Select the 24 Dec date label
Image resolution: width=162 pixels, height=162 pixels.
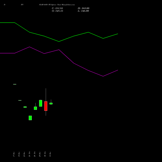point(29,154)
